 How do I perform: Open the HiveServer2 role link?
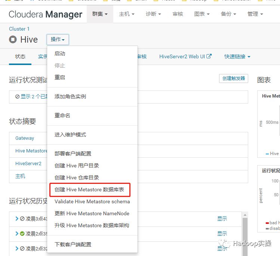pos(28,164)
